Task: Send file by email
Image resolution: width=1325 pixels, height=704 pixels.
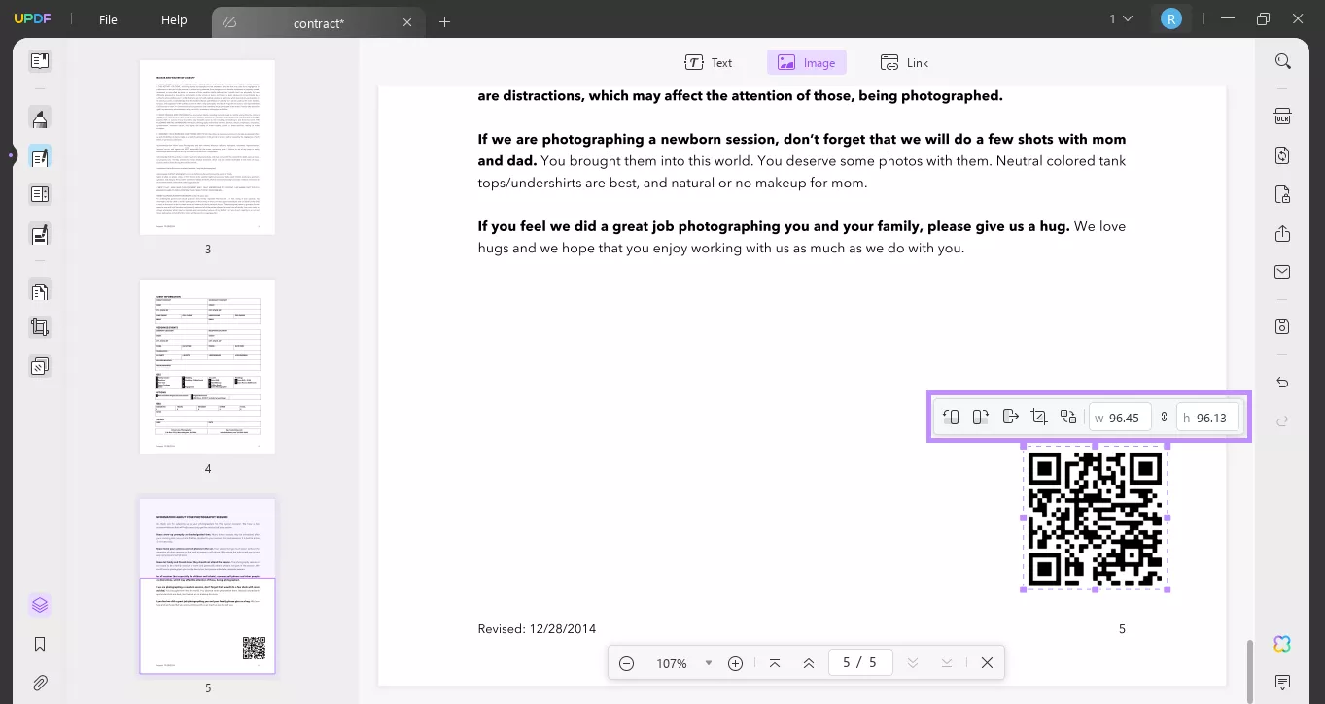Action: pos(1283,272)
